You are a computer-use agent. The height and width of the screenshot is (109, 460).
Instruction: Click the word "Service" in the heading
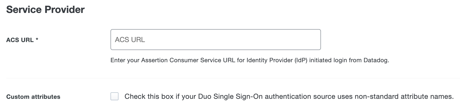(x=24, y=10)
